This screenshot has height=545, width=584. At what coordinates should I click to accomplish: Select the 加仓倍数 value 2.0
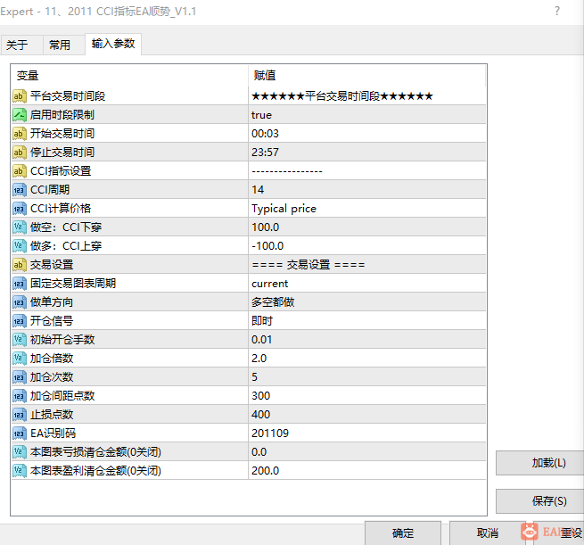pos(366,359)
